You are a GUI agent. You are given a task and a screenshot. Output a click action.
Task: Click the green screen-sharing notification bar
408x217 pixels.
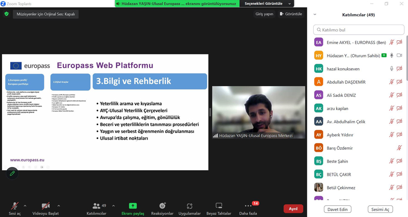click(x=177, y=4)
